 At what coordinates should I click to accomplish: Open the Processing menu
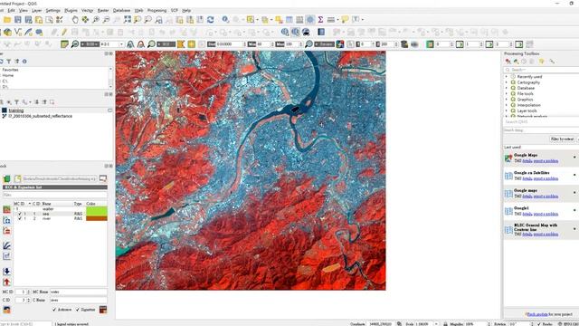(157, 10)
